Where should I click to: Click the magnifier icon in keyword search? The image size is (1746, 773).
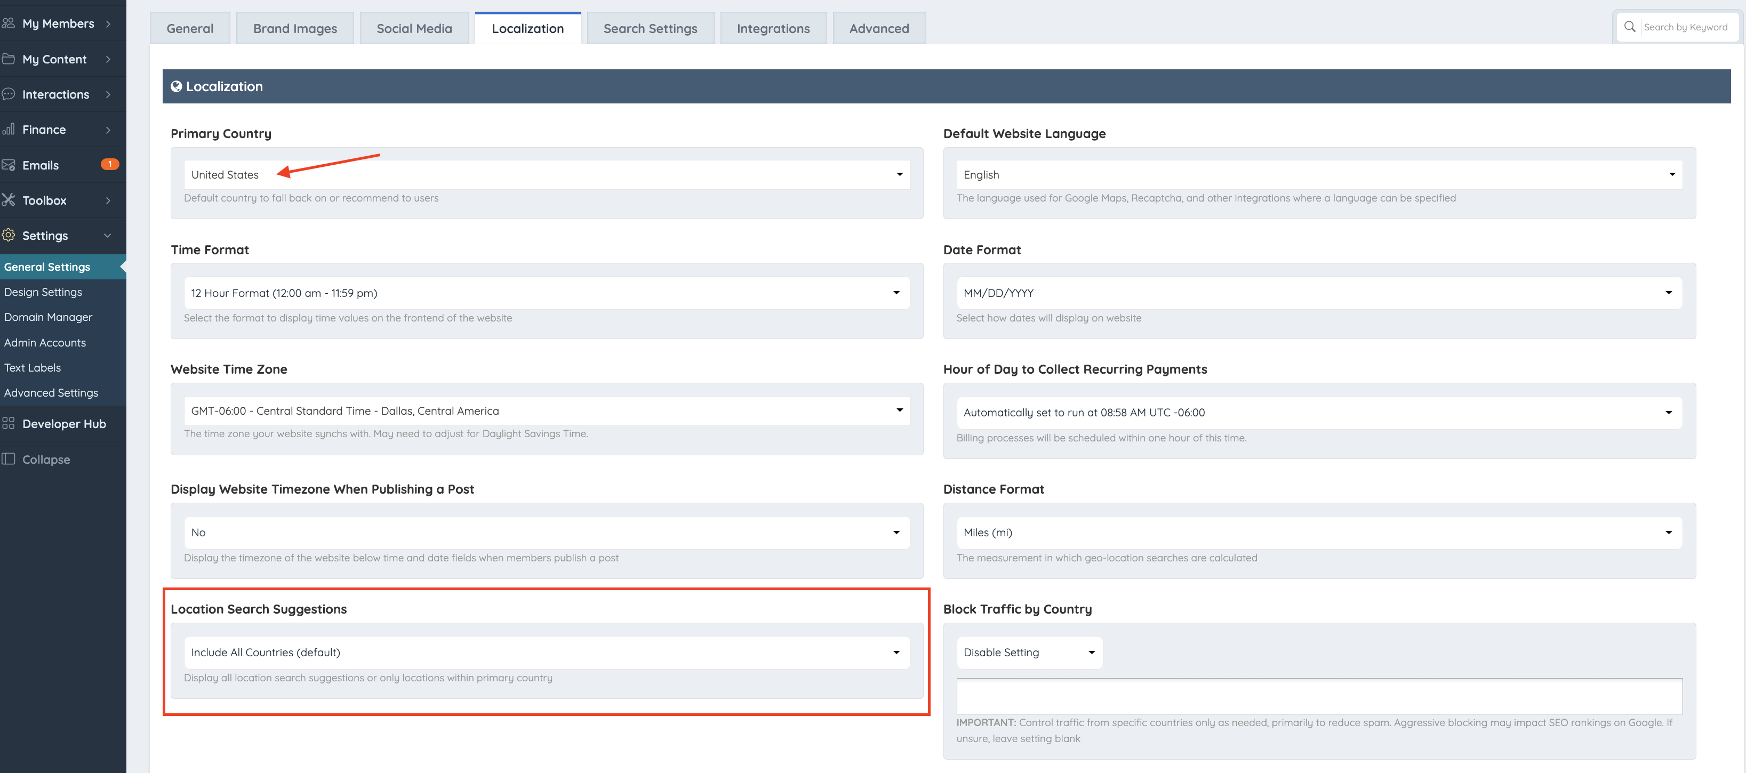click(1629, 27)
